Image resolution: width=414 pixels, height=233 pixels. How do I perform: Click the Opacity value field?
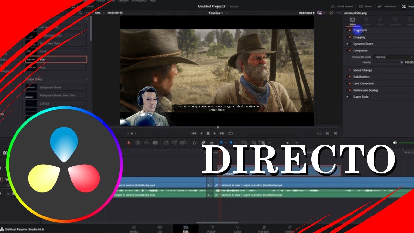click(409, 62)
